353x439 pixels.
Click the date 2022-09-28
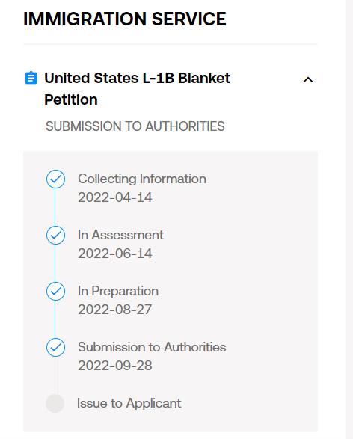(x=114, y=366)
